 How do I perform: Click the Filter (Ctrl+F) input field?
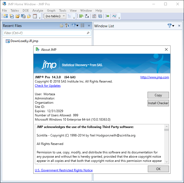pos(47,33)
